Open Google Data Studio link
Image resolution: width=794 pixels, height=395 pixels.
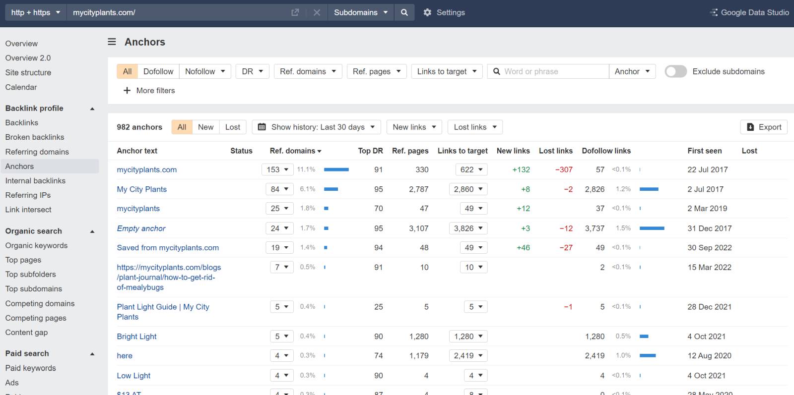(749, 12)
